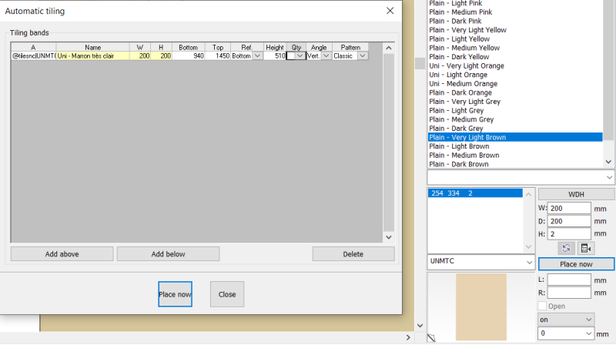The width and height of the screenshot is (616, 345).
Task: Click the Add above button
Action: pos(62,253)
